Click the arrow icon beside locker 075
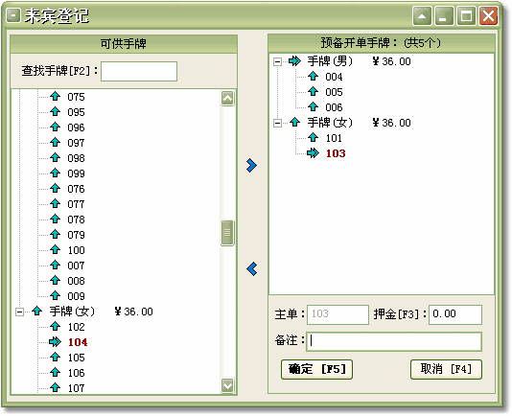512x416 pixels. tap(56, 96)
